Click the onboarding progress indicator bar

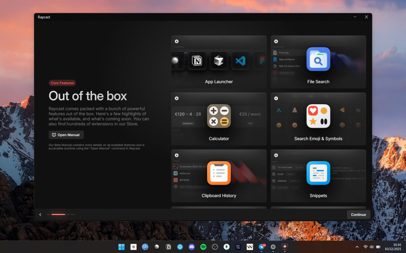coord(61,214)
